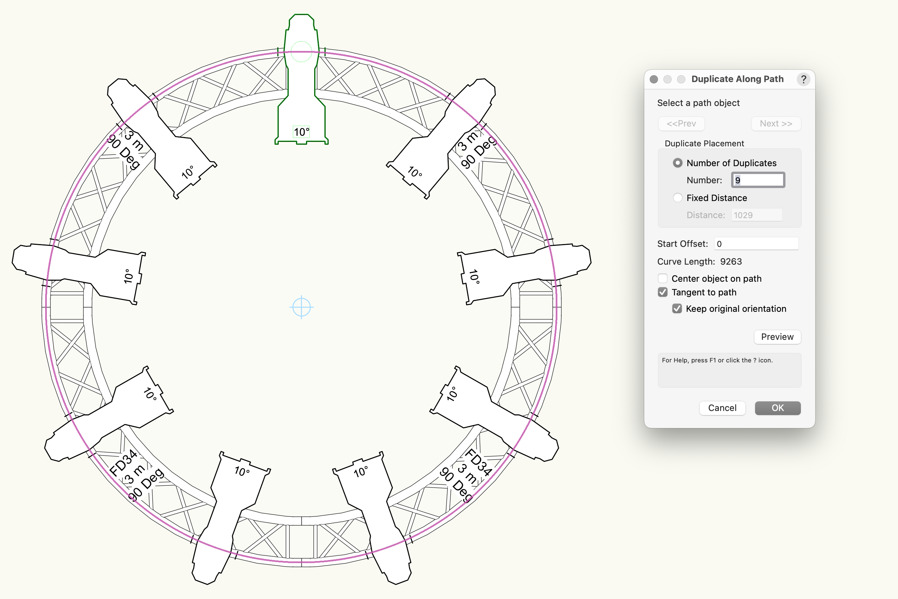Disable Keep original orientation
898x599 pixels.
point(677,309)
